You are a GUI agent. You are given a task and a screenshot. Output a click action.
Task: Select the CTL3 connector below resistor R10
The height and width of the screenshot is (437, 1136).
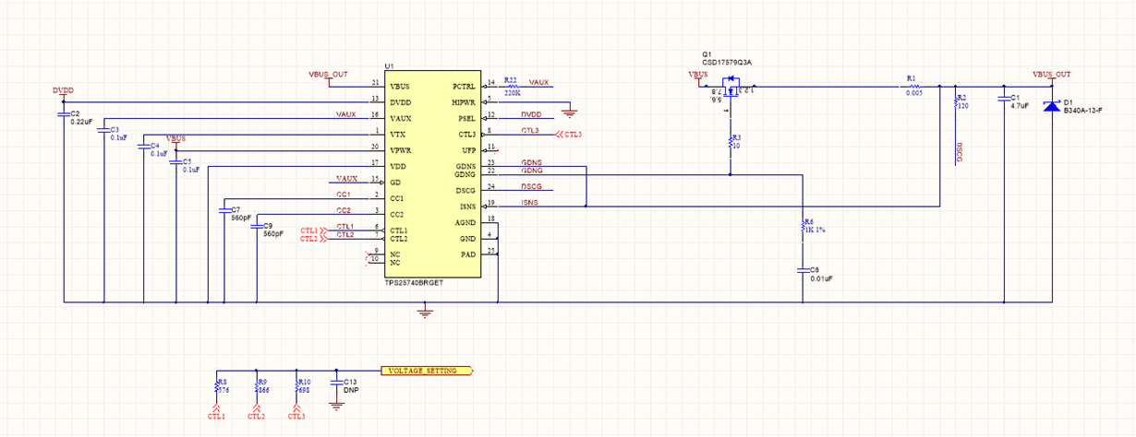pyautogui.click(x=296, y=411)
